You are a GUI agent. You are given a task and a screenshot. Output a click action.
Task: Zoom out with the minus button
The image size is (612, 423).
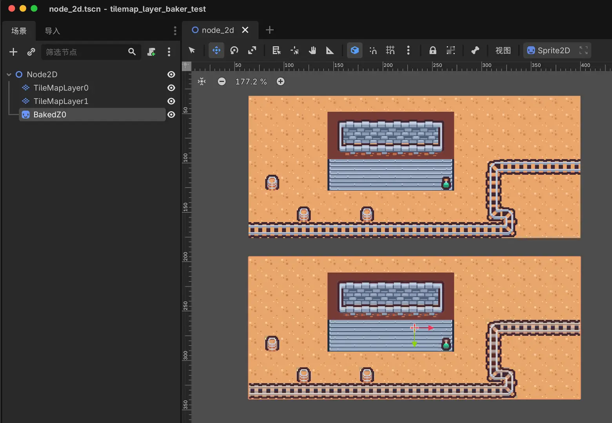pyautogui.click(x=222, y=81)
